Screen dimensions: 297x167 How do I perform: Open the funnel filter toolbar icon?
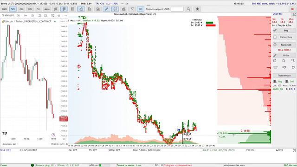pos(132,9)
